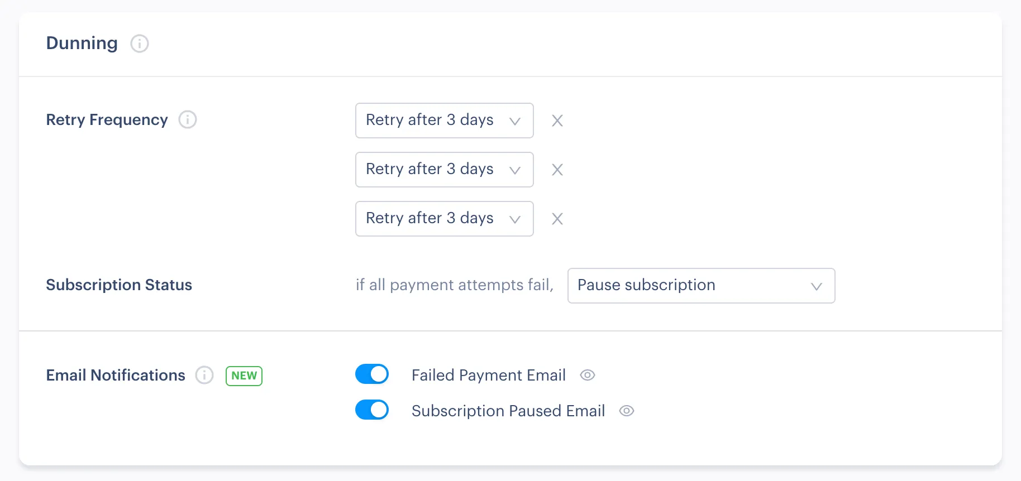Click the info icon beside Dunning heading
This screenshot has width=1021, height=481.
(x=139, y=44)
